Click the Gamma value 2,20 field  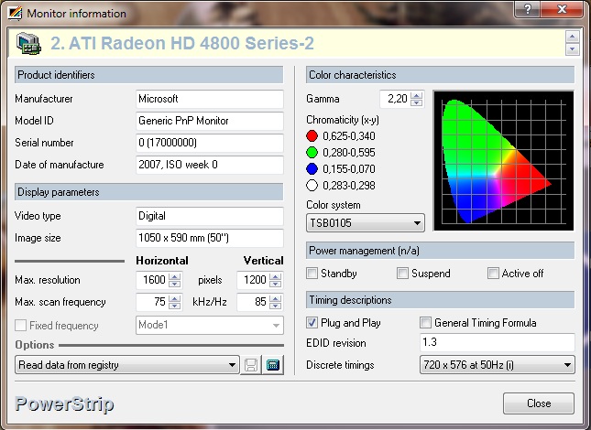(396, 99)
